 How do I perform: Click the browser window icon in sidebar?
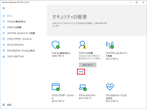(x=3, y=39)
